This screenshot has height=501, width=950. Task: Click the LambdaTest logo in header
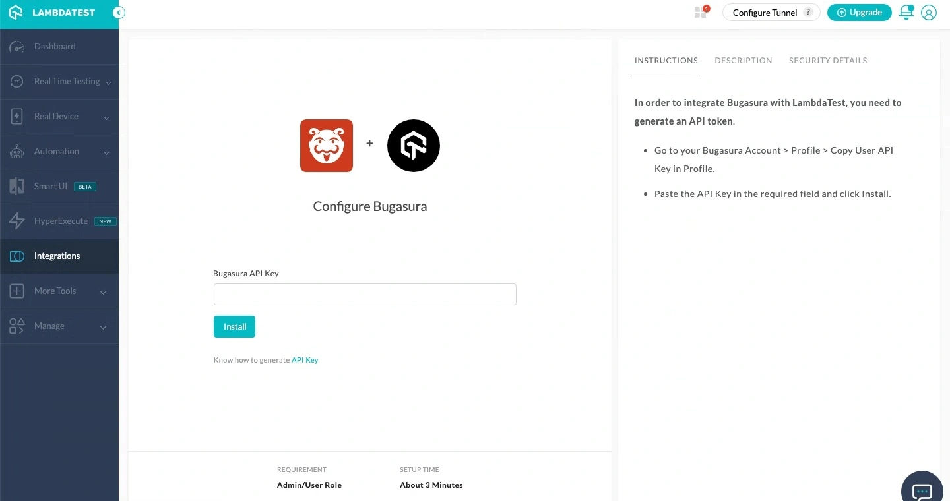53,13
